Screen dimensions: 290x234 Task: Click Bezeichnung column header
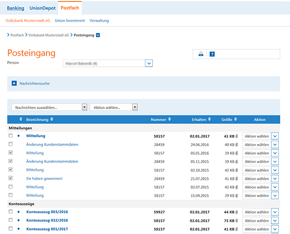[x=37, y=119]
